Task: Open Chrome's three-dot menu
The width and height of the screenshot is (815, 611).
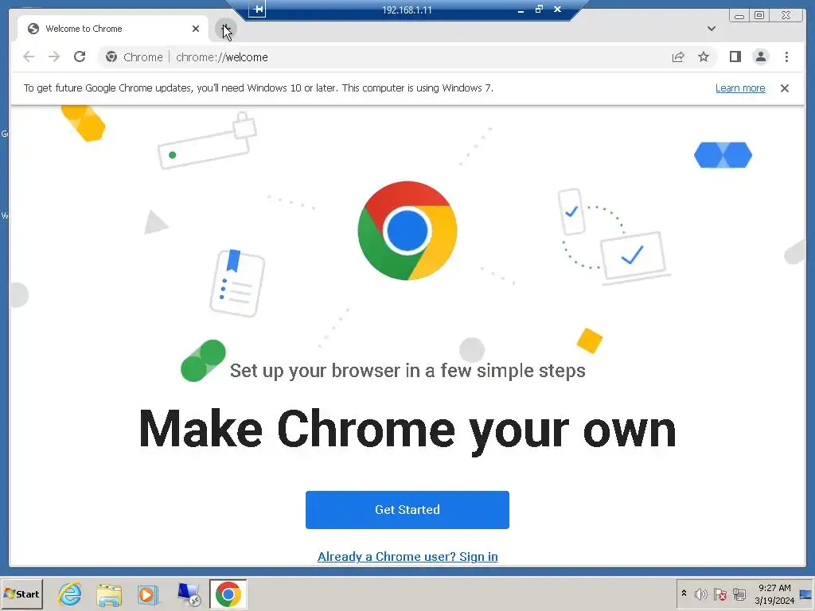Action: (x=786, y=56)
